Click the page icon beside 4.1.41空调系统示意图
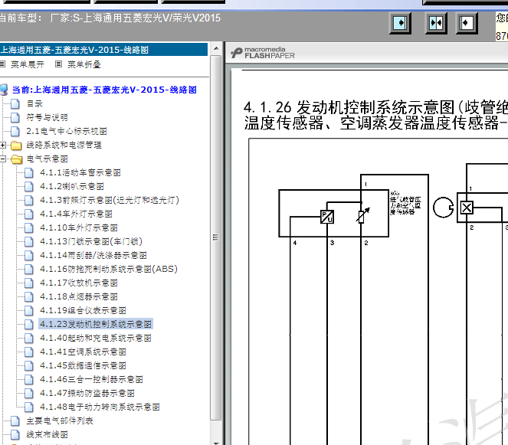 tap(29, 352)
